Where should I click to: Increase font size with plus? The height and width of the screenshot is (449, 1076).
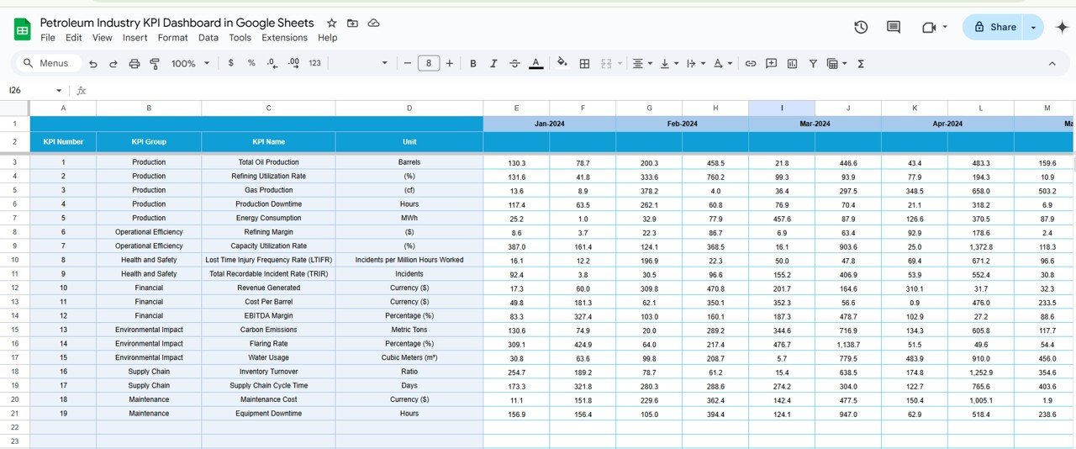click(x=450, y=63)
